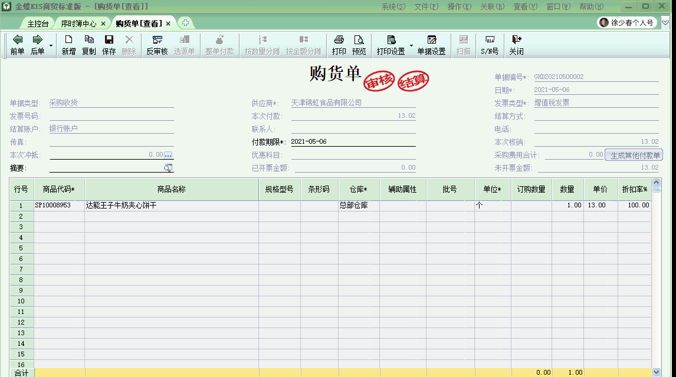676x377 pixels.
Task: Click the ... browse button beside 本次冲抵
Action: [169, 154]
